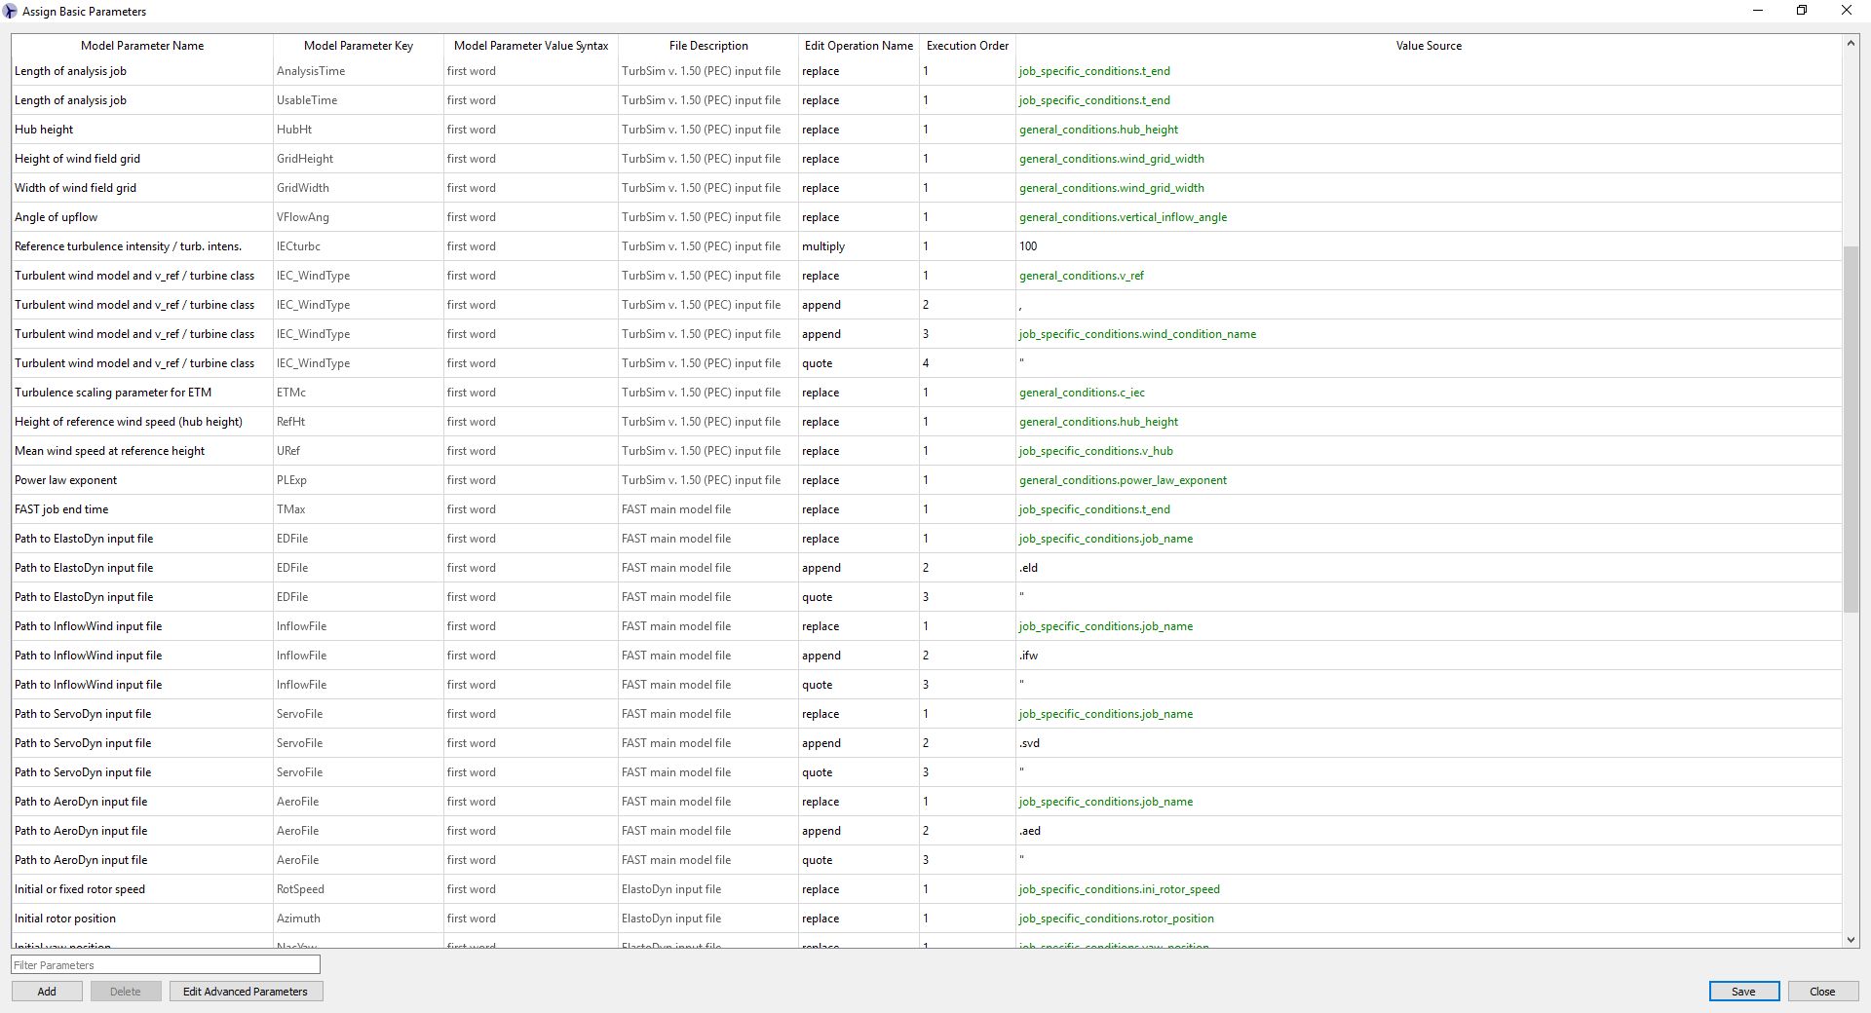Click the general_conditions.vertical_inflow_angle value source
The height and width of the screenshot is (1013, 1871).
coord(1123,217)
